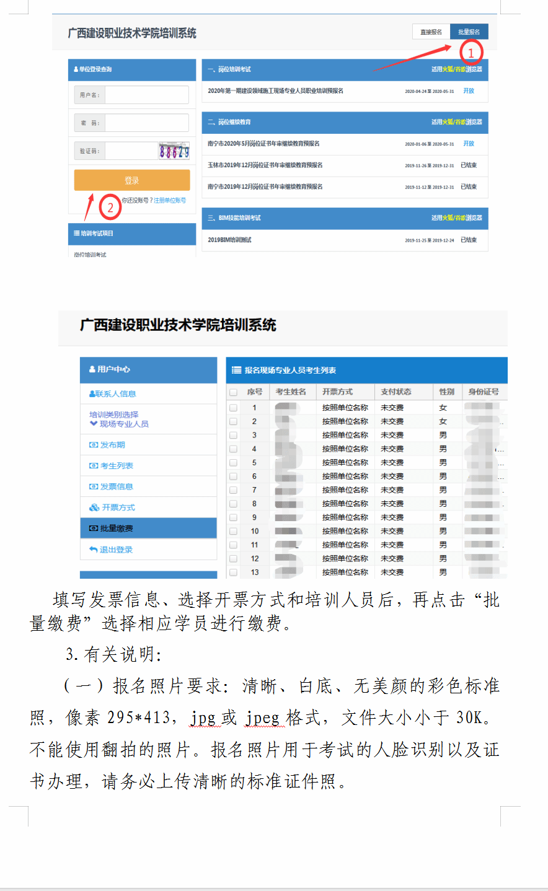Click into the 用户名 input field
Screen dimensions: 548x891
click(146, 95)
